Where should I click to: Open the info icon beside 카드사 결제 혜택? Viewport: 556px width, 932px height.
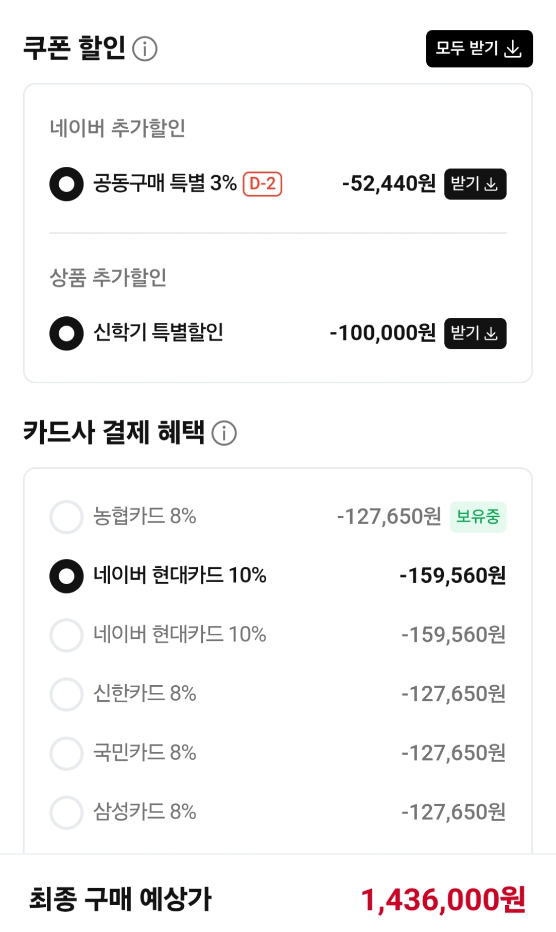pos(224,433)
